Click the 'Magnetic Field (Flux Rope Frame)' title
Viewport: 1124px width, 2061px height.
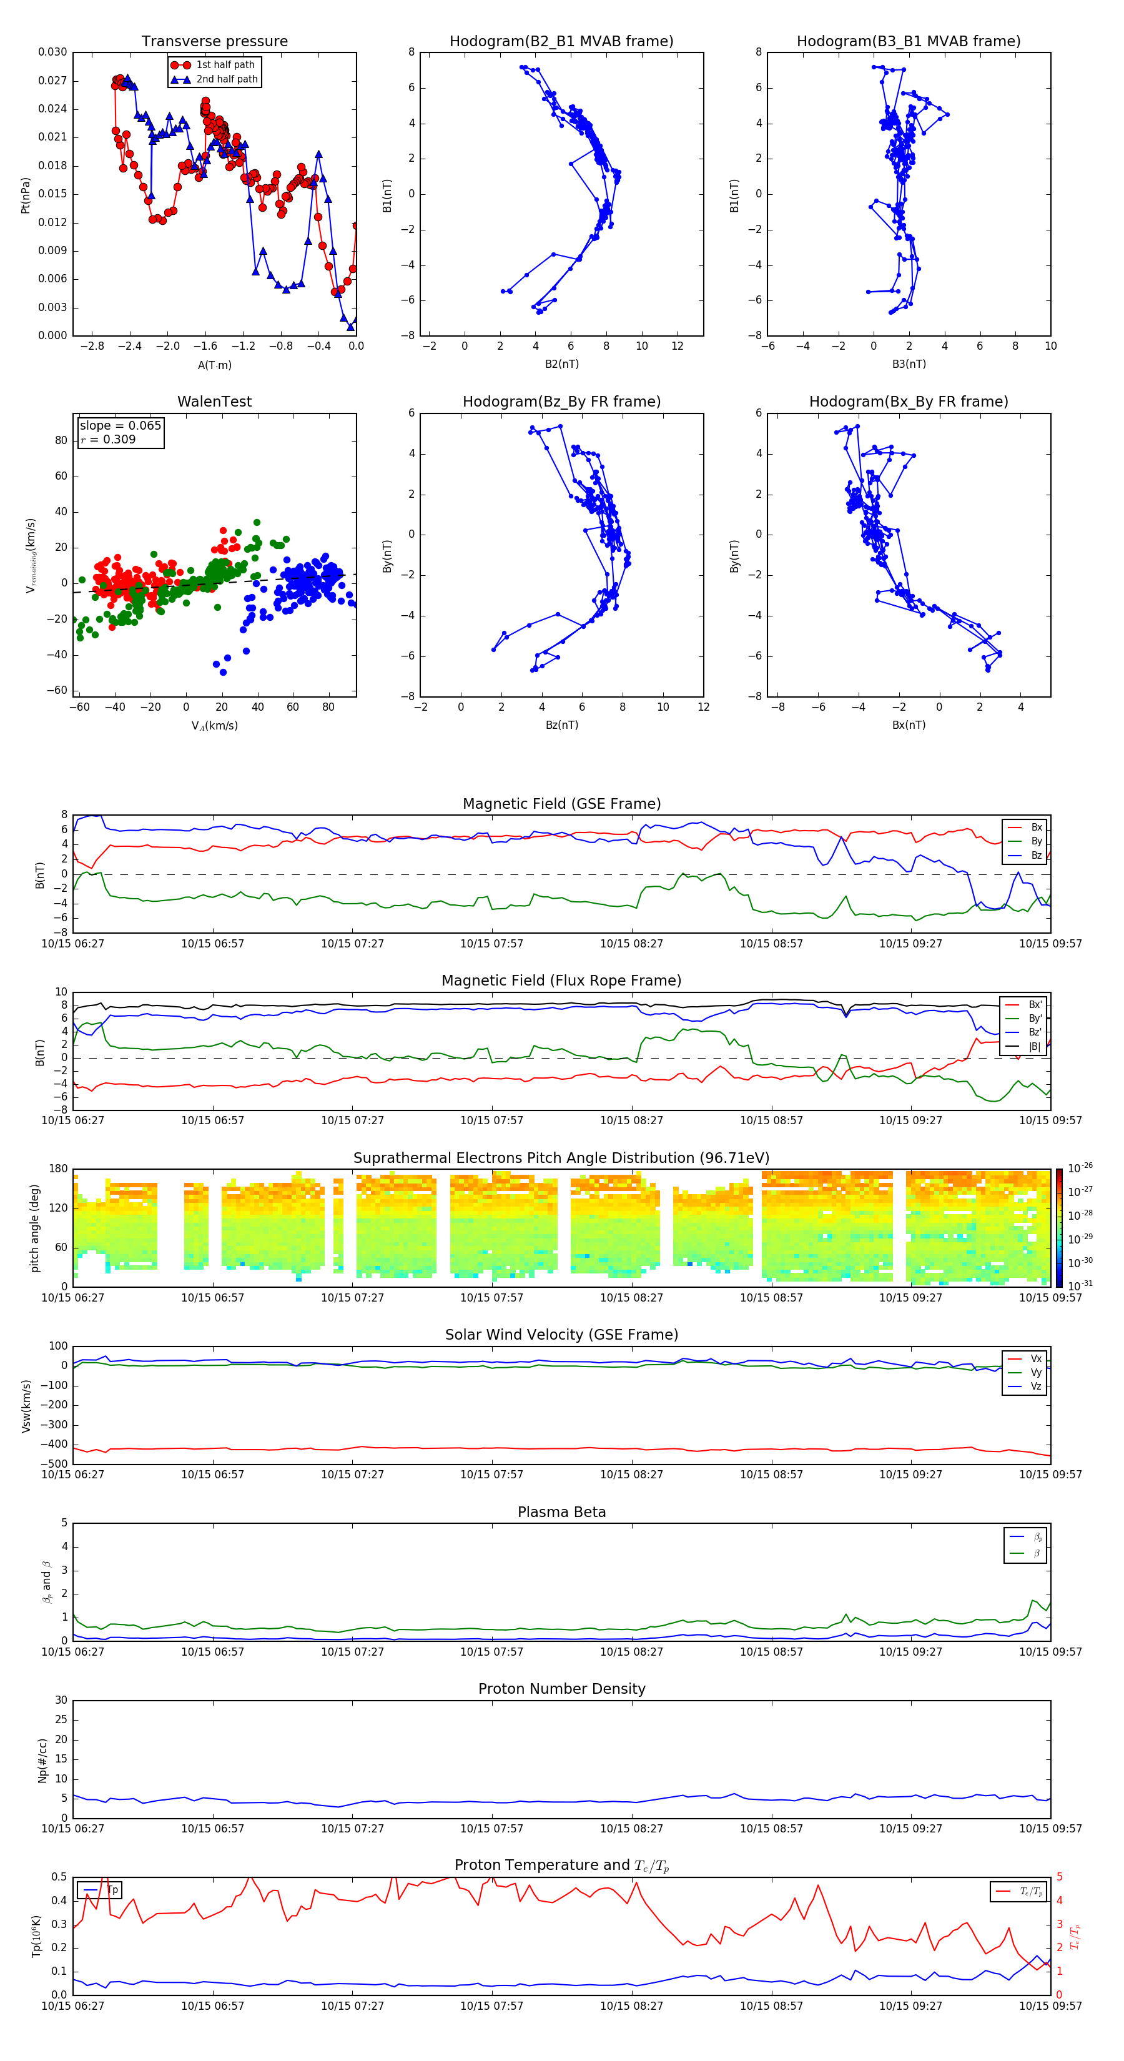[x=561, y=981]
